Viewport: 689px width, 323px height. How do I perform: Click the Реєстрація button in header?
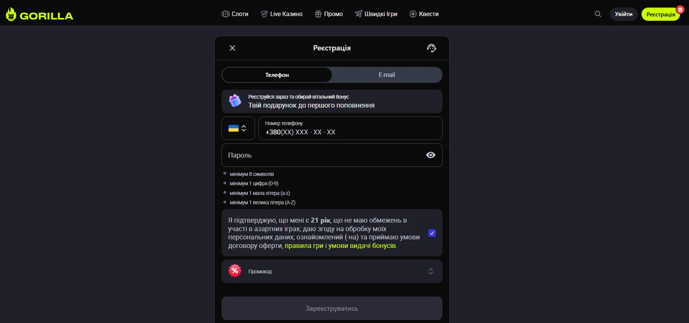tap(661, 14)
